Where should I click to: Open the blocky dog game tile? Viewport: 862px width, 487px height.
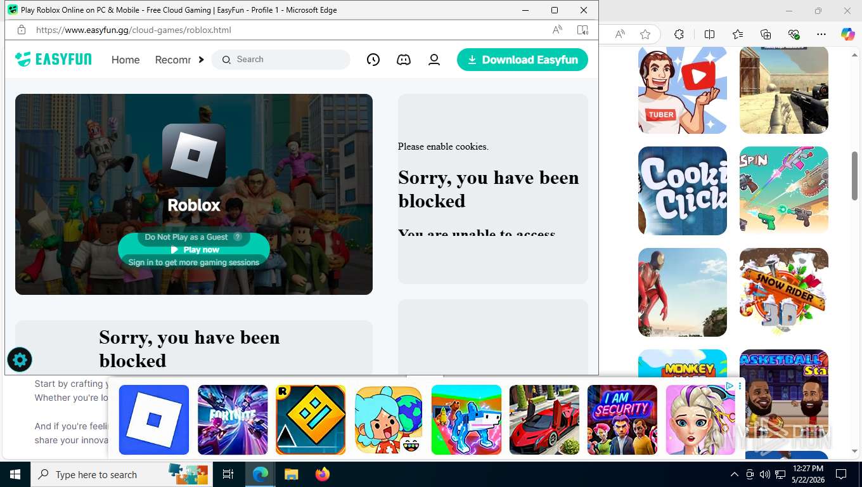[x=466, y=420]
